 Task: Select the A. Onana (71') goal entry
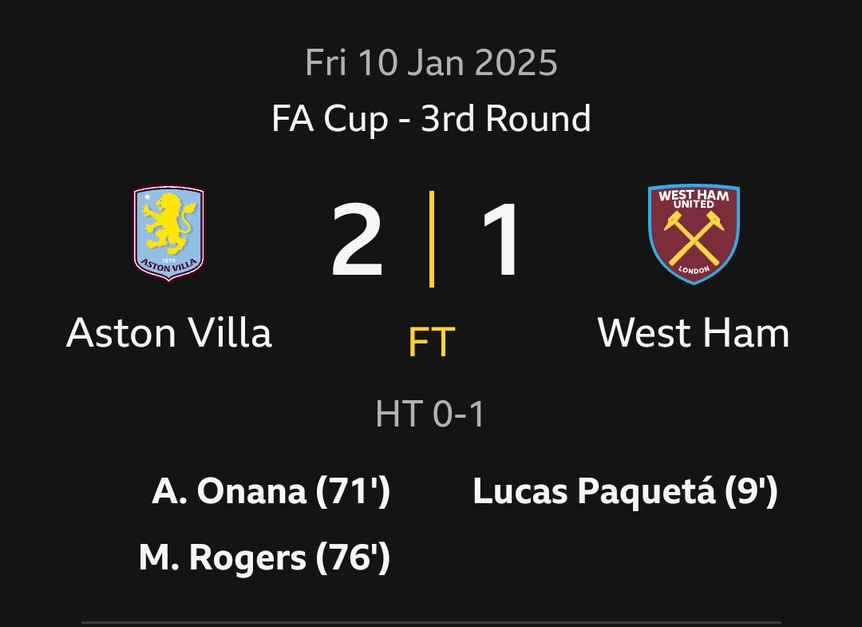(x=271, y=491)
